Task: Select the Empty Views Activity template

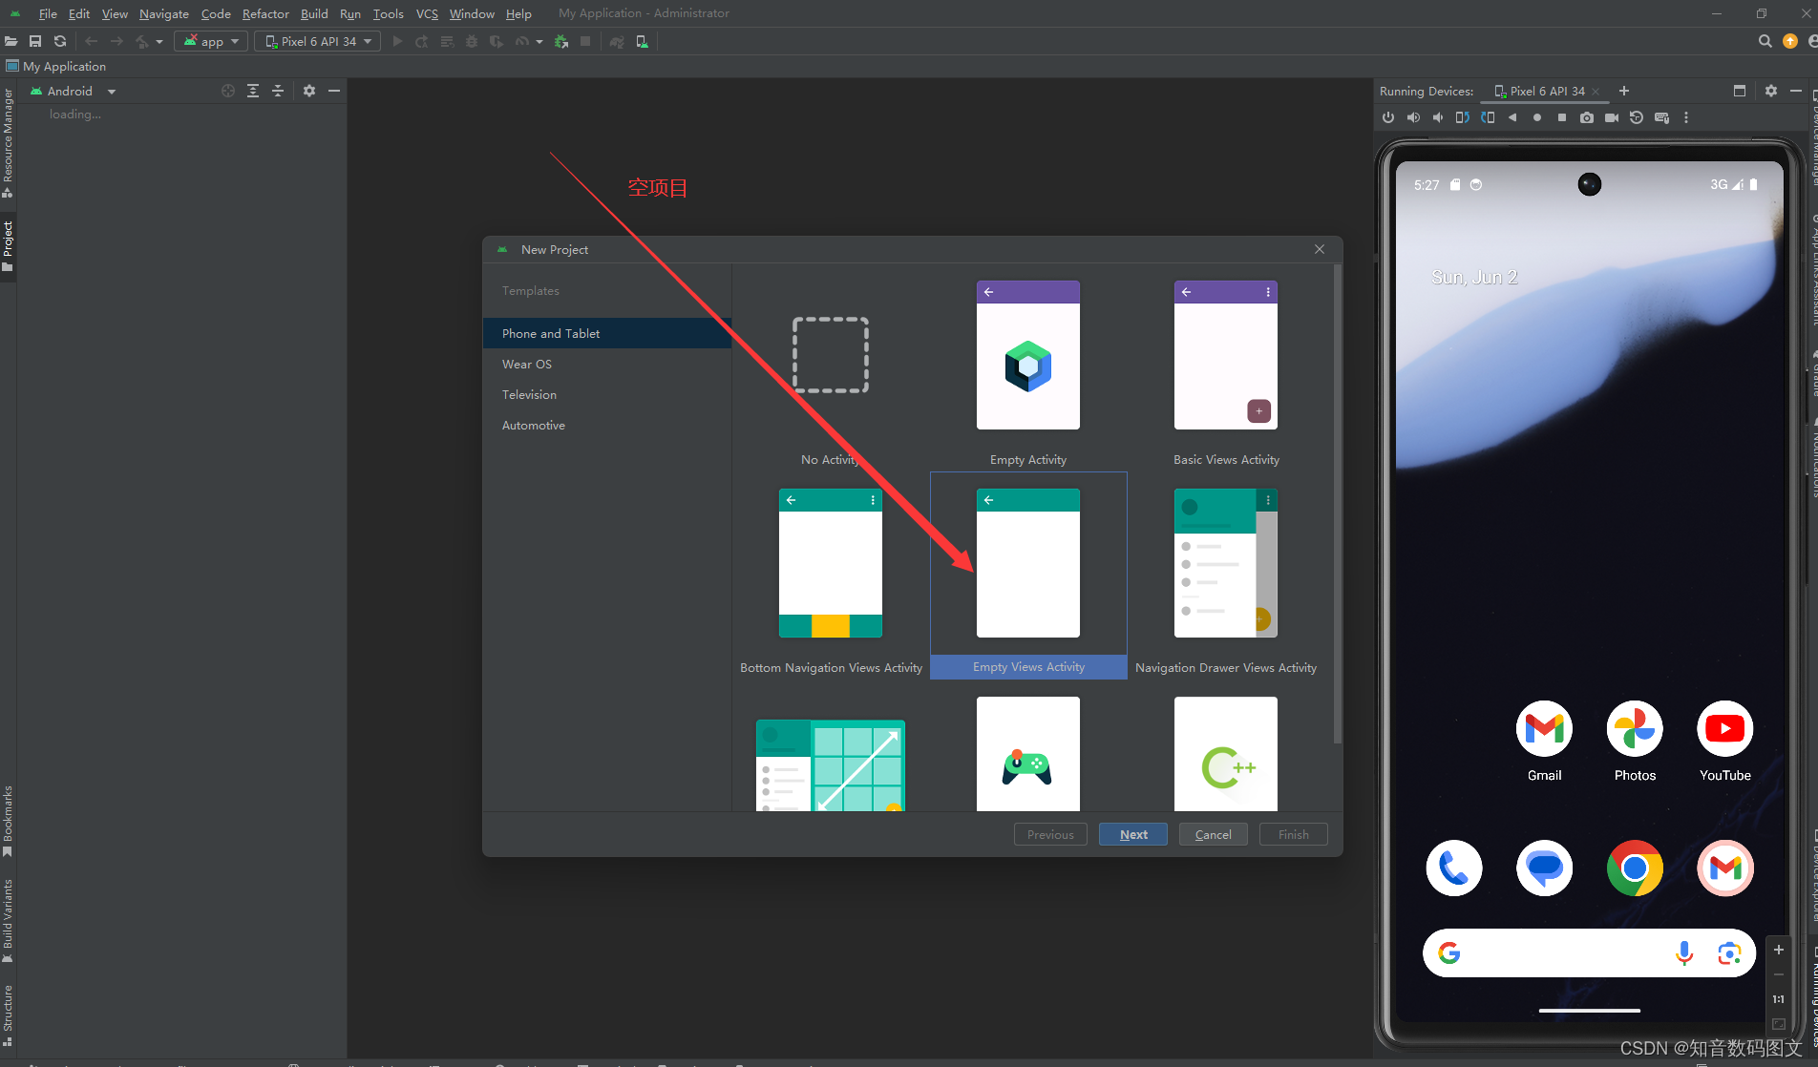Action: (1027, 563)
